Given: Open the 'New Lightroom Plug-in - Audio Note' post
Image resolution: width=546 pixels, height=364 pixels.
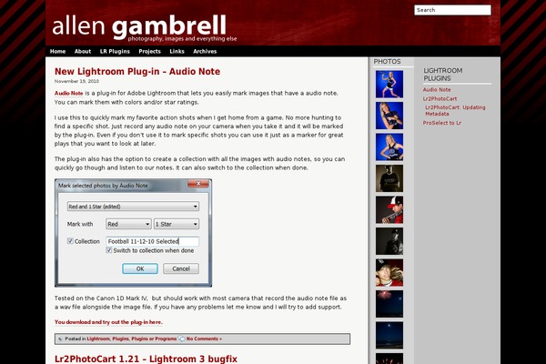Looking at the screenshot, I should (137, 71).
